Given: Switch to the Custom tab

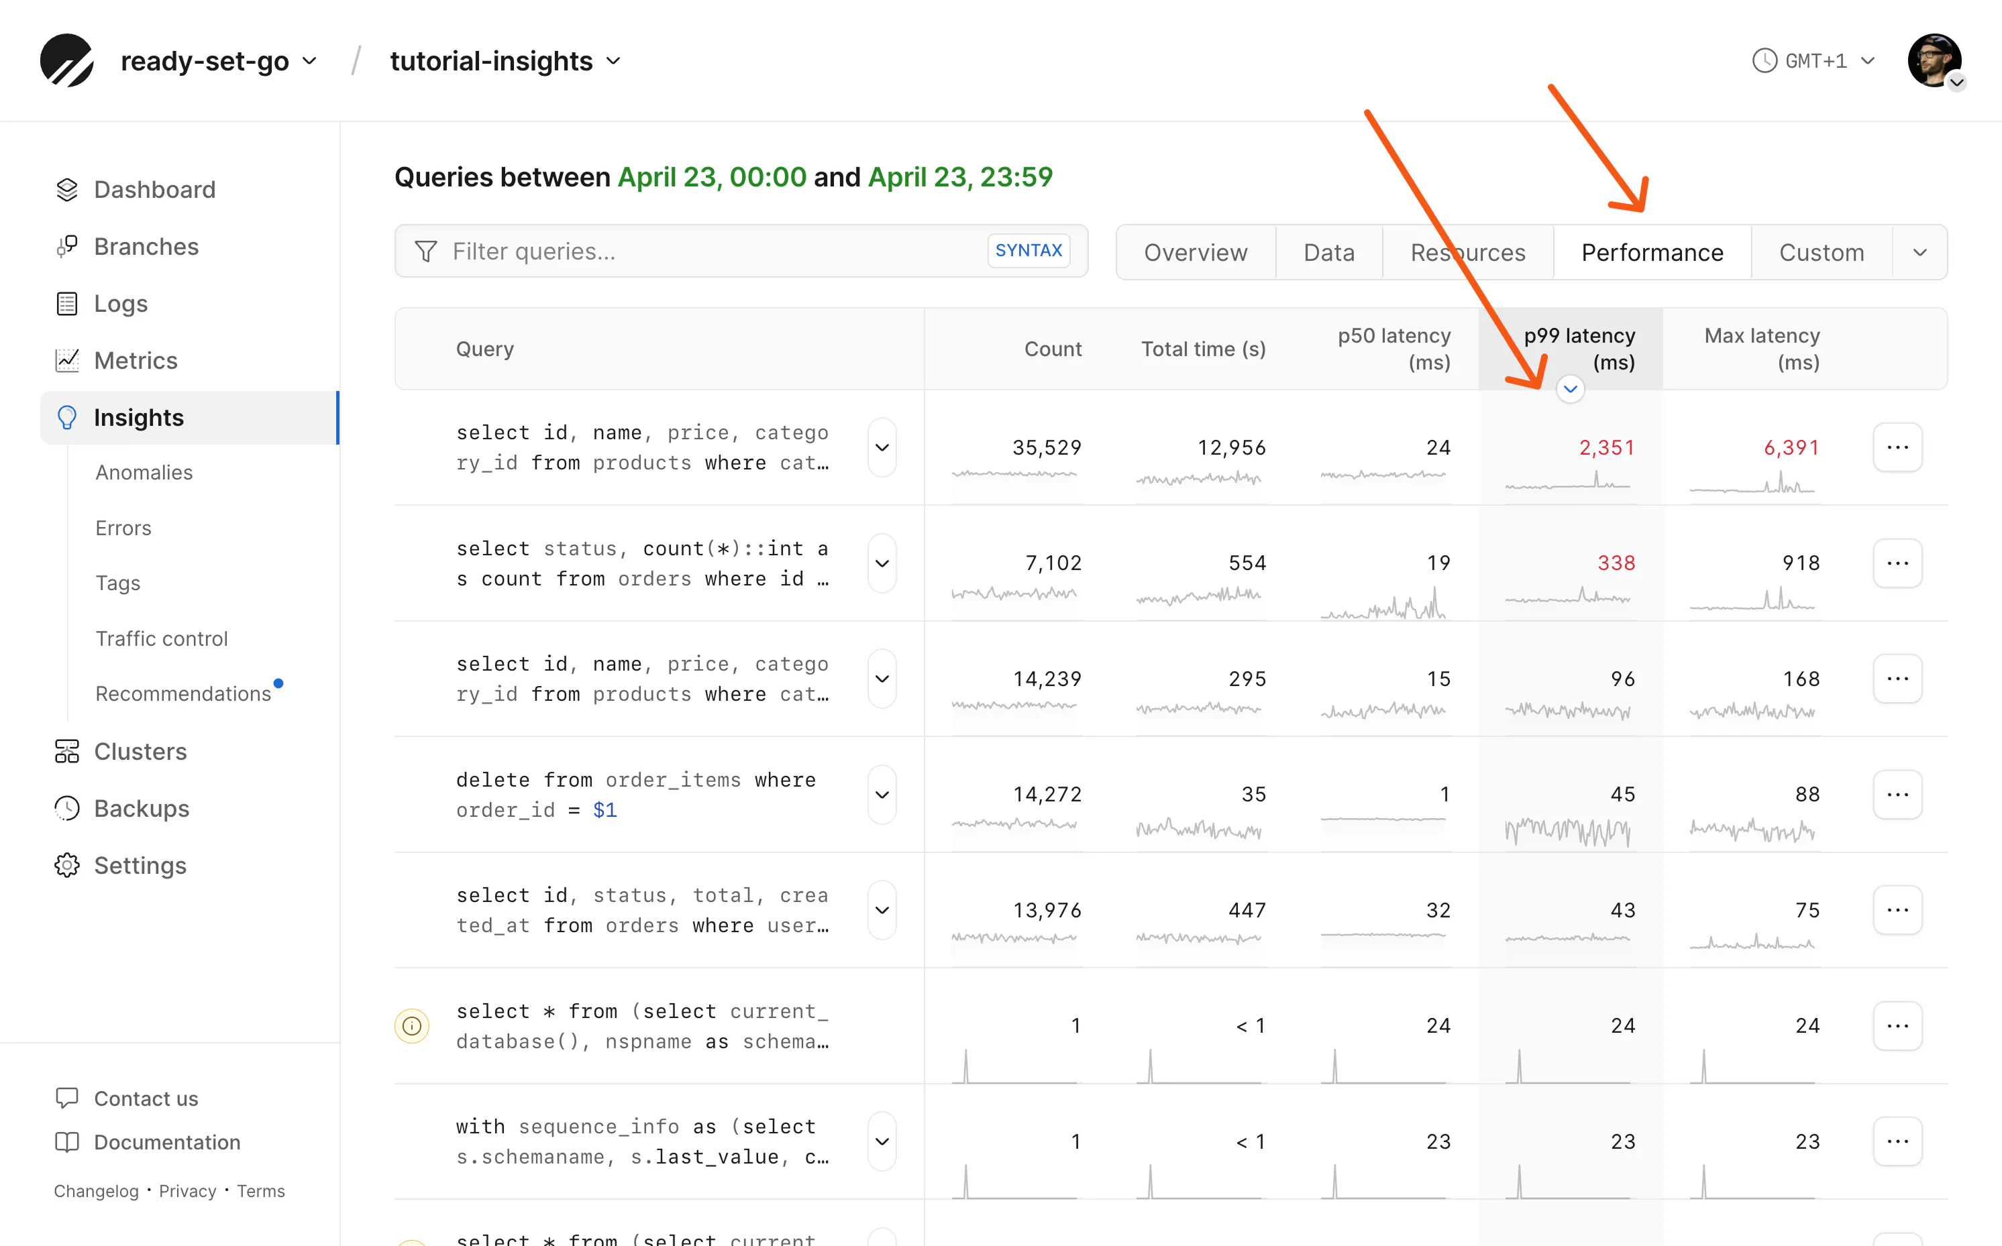Looking at the screenshot, I should [x=1822, y=252].
